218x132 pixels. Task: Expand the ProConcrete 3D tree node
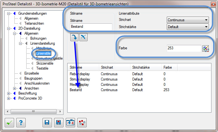[x=9, y=98]
